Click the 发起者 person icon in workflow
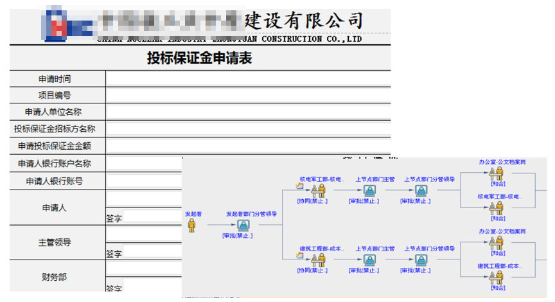This screenshot has width=555, height=302. point(191,226)
